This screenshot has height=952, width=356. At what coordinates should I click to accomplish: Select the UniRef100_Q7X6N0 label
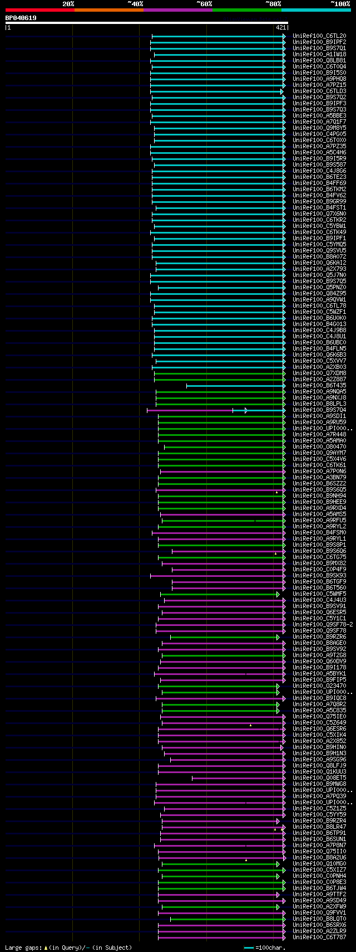[x=319, y=214]
